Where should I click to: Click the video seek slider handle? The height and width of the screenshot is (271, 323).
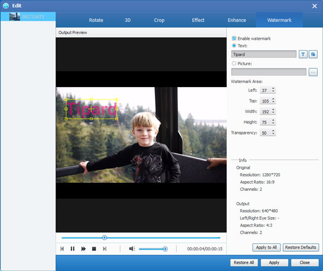104,238
